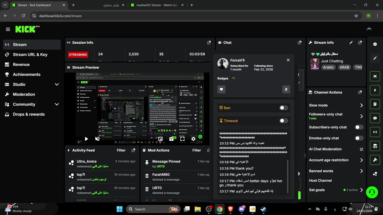The image size is (383, 215).
Task: Click the pencil icon in the right sidebar
Action: coord(375,58)
